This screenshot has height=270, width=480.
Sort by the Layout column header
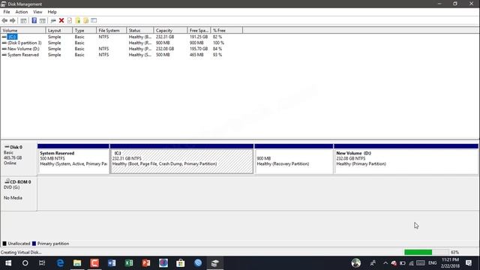click(x=59, y=30)
